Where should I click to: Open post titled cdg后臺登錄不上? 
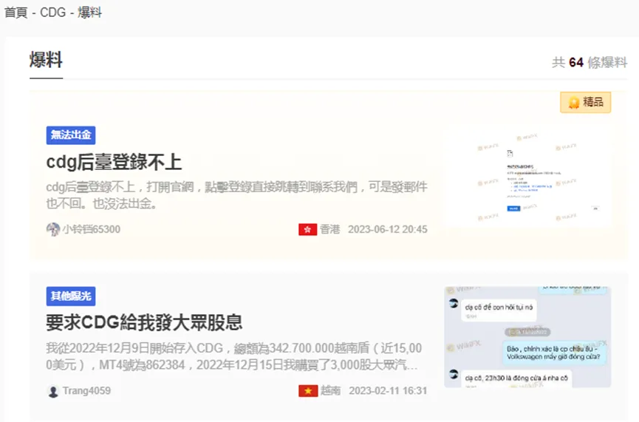point(114,162)
